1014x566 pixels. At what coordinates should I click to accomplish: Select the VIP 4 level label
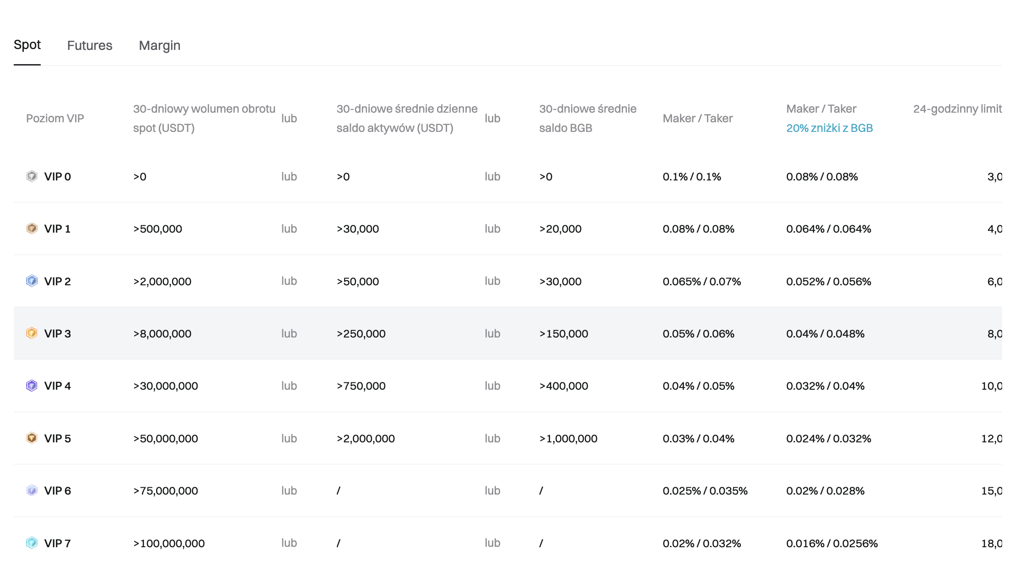58,386
